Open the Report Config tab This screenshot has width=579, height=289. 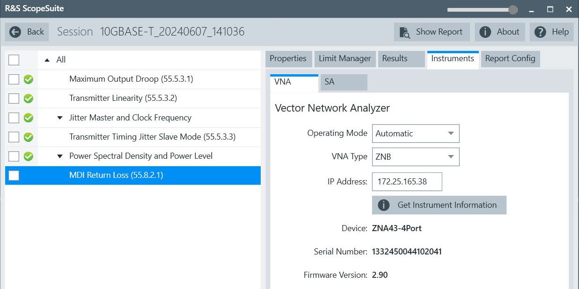pos(510,59)
